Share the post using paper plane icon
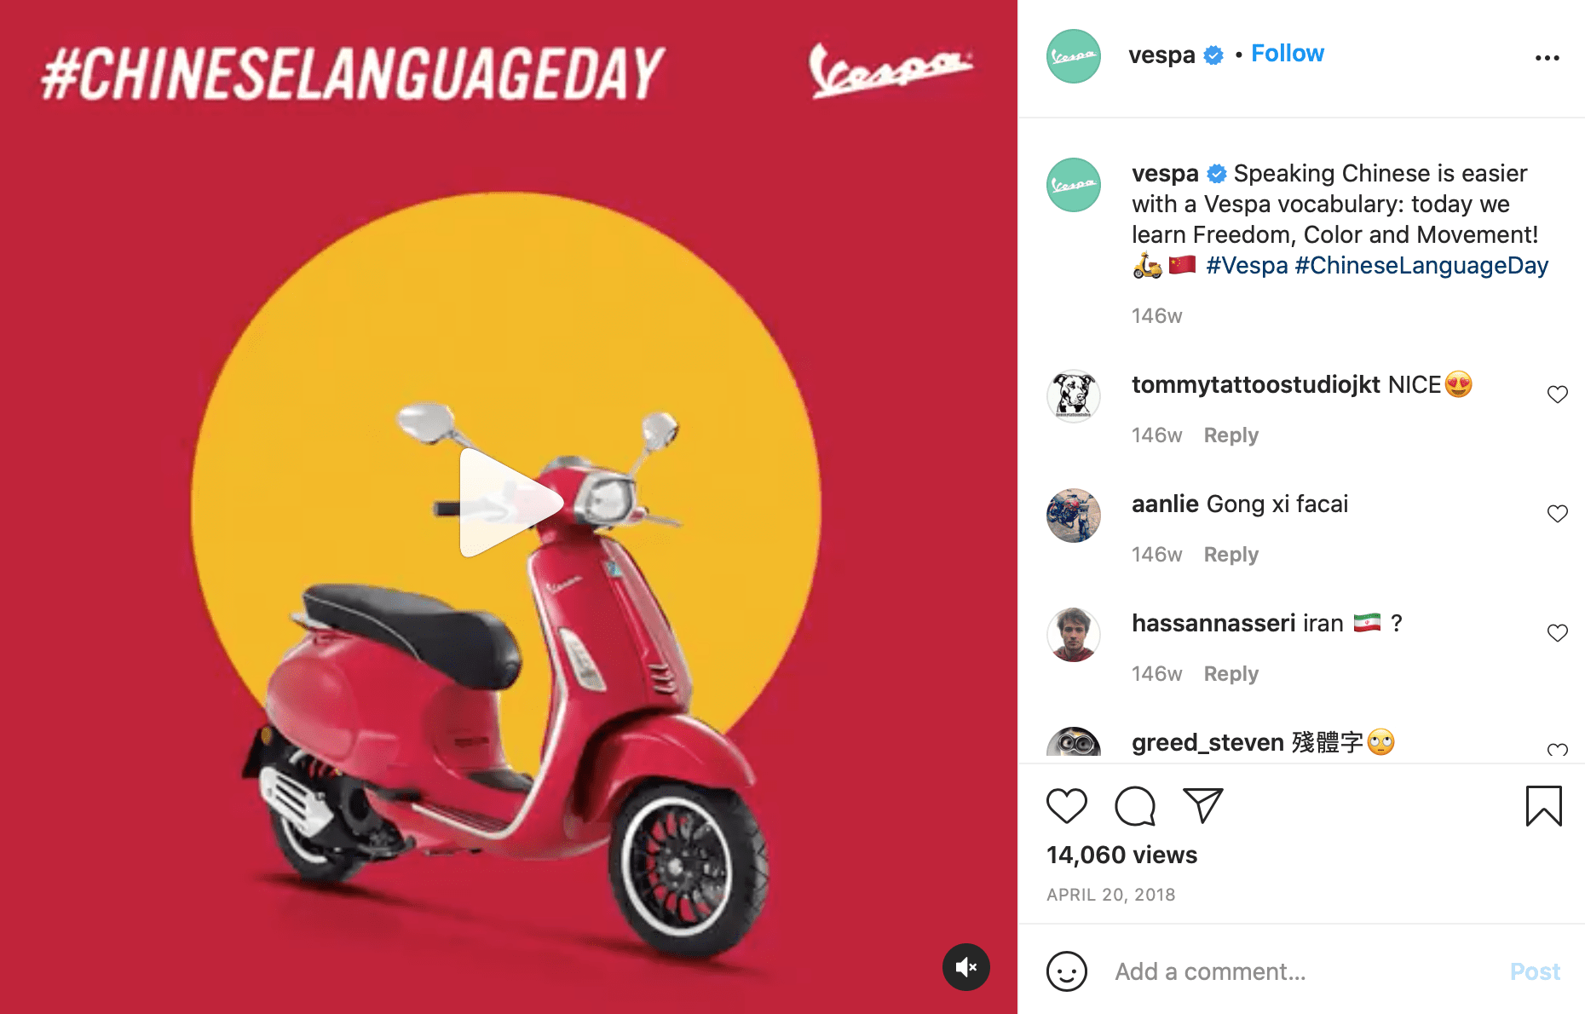The height and width of the screenshot is (1014, 1585). (1203, 805)
